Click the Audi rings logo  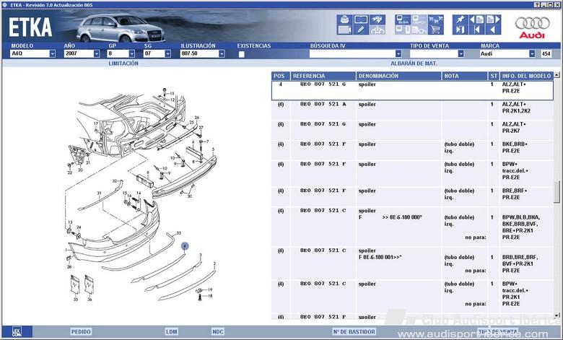532,24
